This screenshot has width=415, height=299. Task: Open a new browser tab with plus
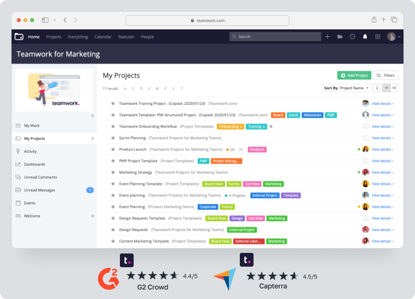point(383,20)
